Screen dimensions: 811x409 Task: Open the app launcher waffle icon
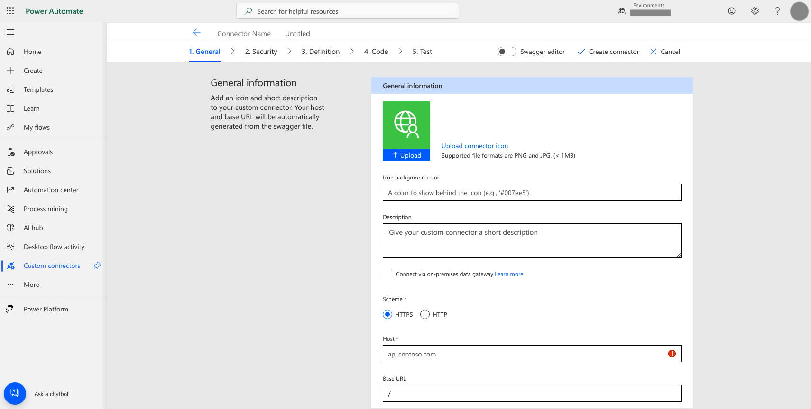coord(10,11)
